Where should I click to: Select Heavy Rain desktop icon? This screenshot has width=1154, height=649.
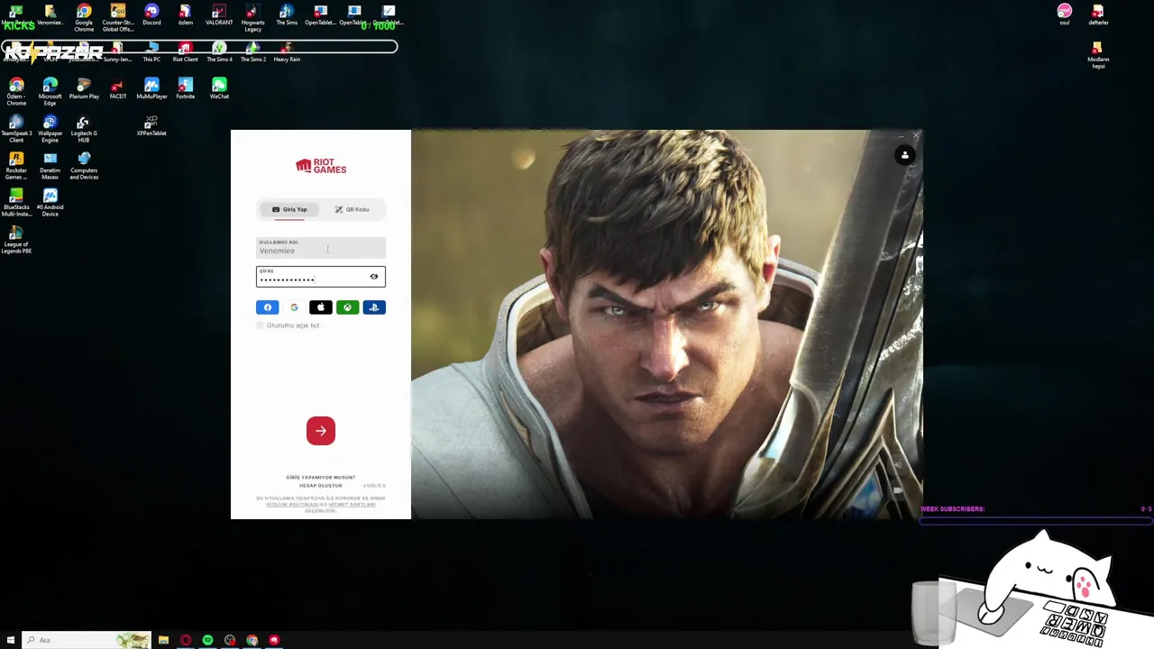pyautogui.click(x=287, y=52)
